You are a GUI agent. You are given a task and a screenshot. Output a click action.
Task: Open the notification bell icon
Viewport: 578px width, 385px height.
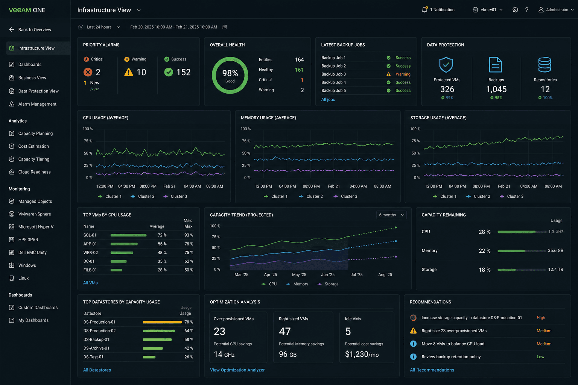click(424, 10)
